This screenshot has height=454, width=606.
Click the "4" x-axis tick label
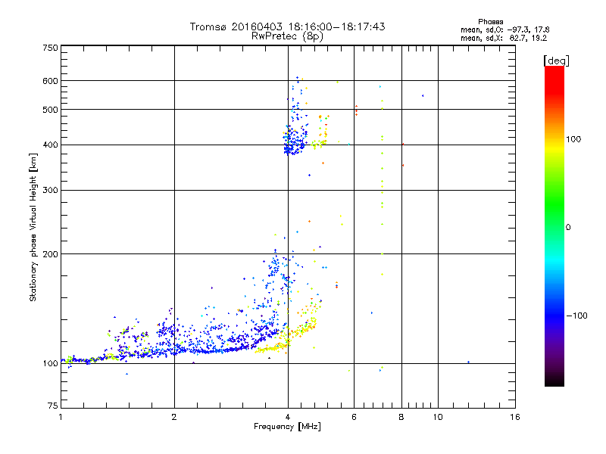288,417
